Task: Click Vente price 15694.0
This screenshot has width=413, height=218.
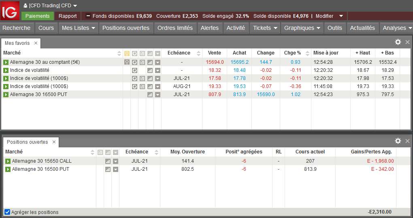Action: [215, 62]
